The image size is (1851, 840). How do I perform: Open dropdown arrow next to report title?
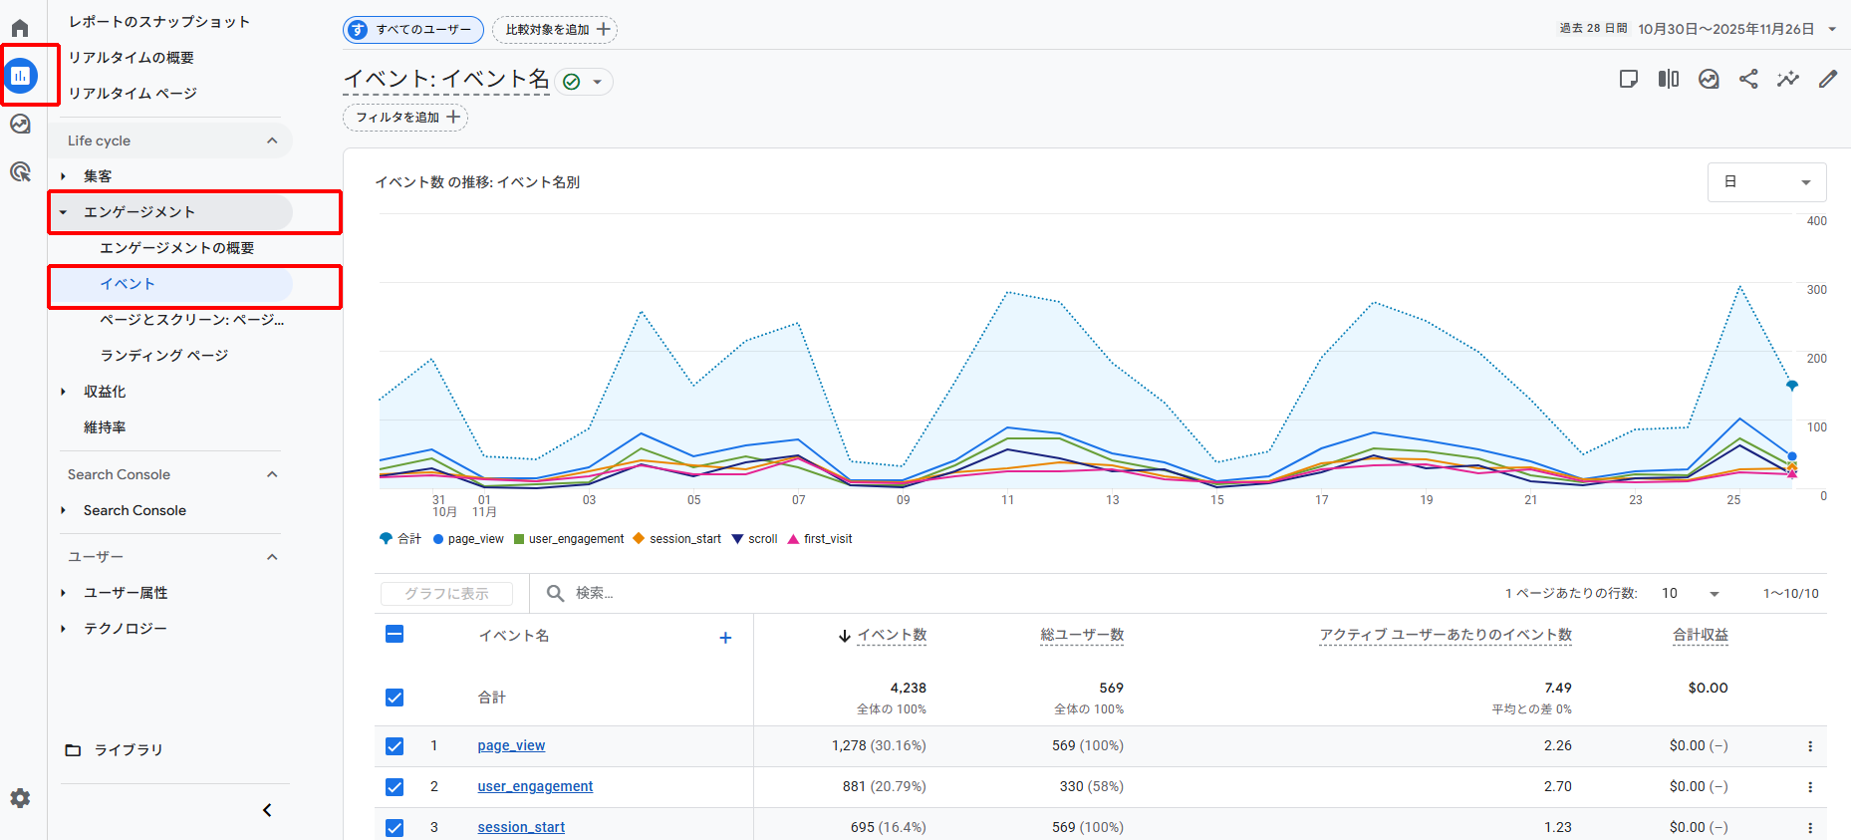point(598,82)
